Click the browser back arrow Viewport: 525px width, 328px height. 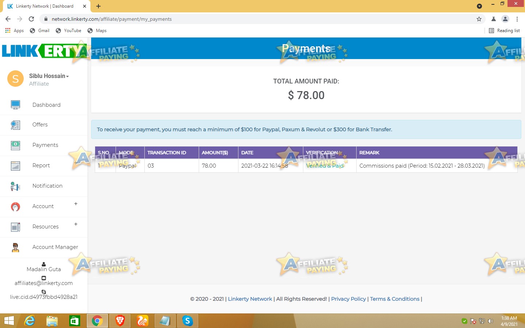(x=8, y=19)
